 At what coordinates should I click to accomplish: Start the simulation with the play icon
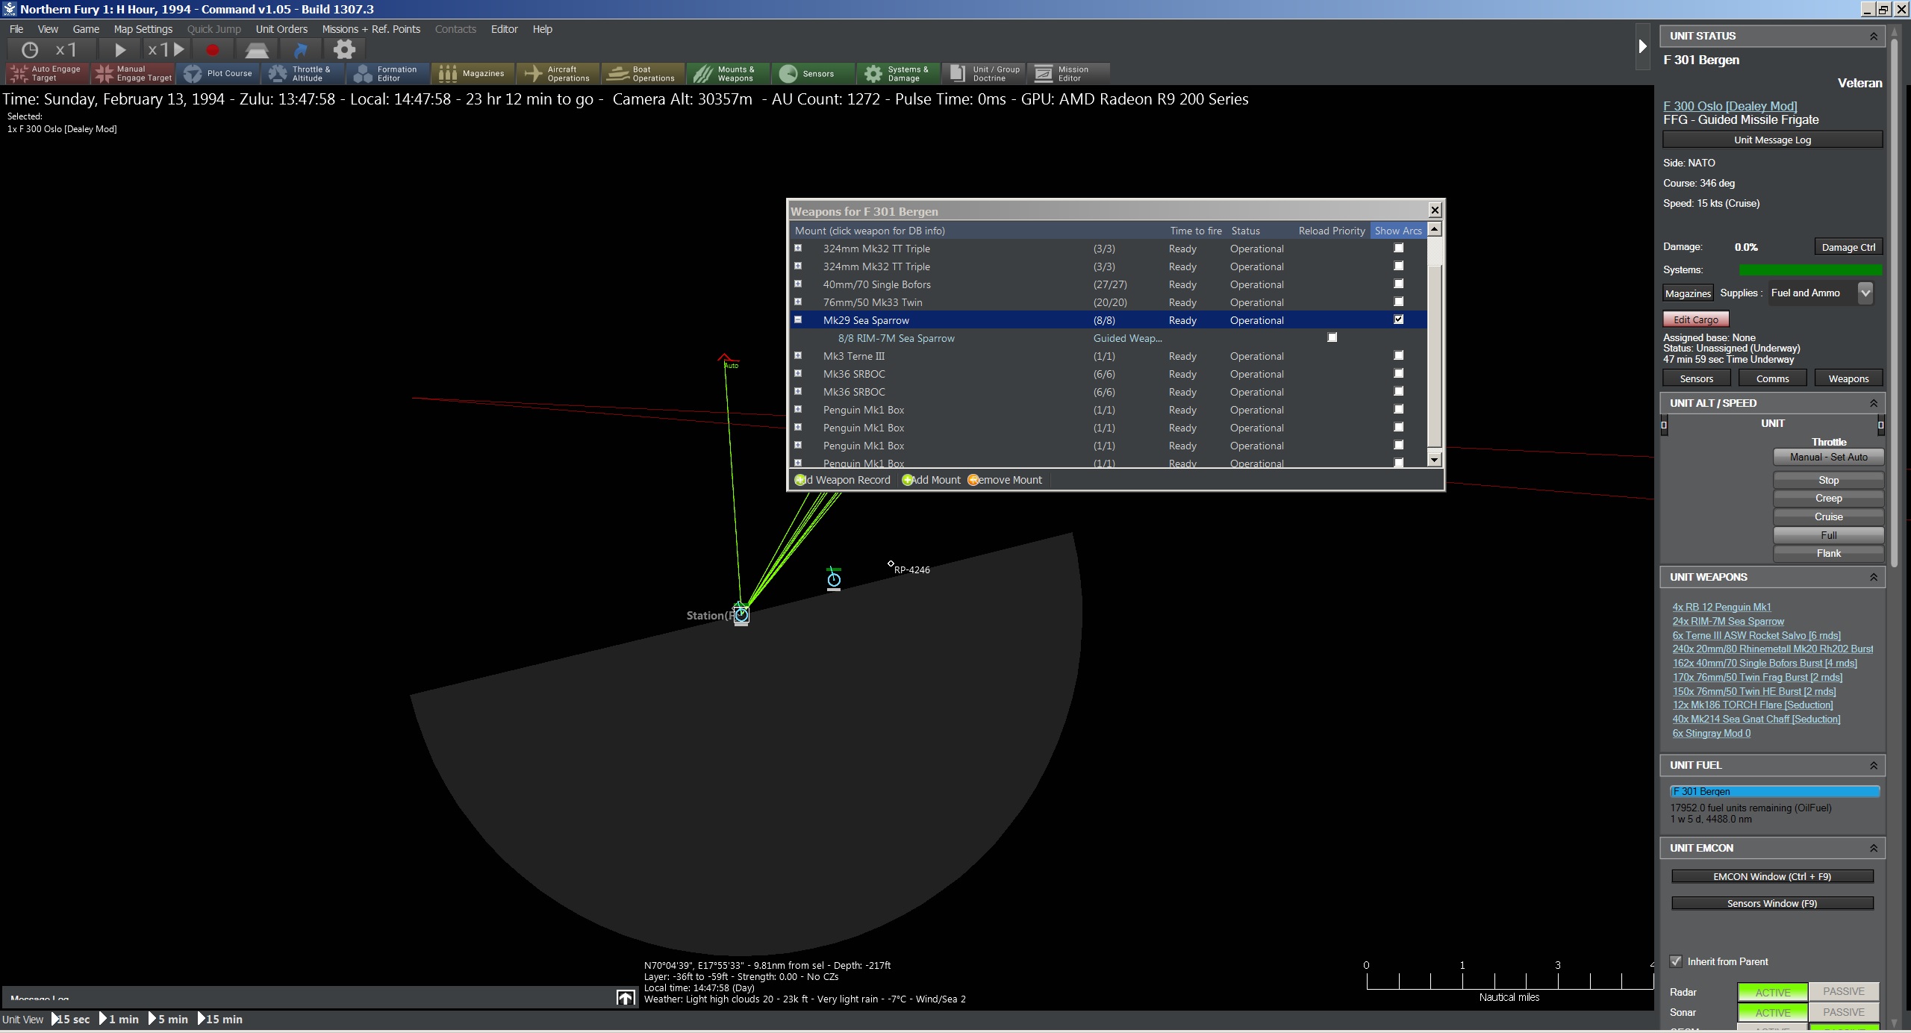(119, 50)
